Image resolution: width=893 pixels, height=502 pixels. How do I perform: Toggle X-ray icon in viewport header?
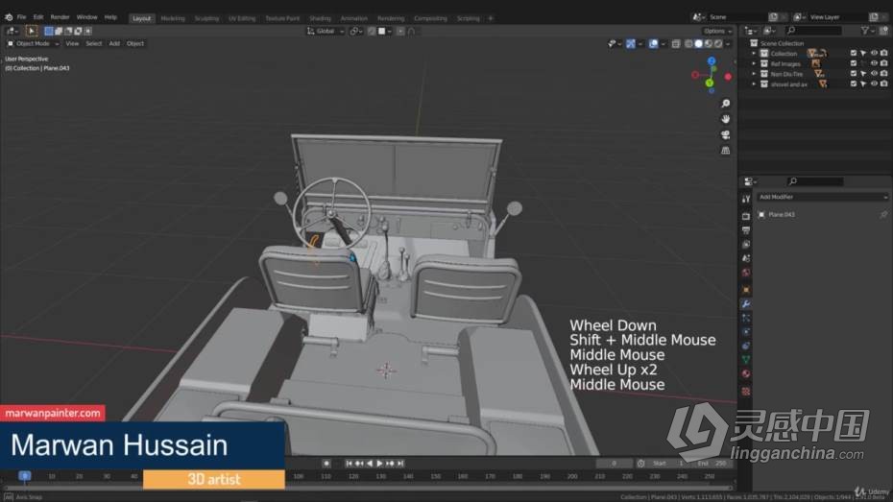coord(675,44)
